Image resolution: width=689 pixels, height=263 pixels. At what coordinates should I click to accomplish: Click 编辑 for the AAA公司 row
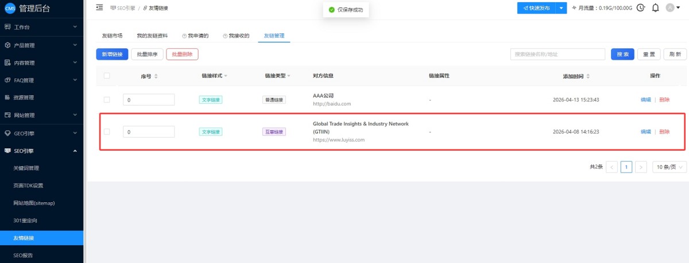(x=645, y=100)
